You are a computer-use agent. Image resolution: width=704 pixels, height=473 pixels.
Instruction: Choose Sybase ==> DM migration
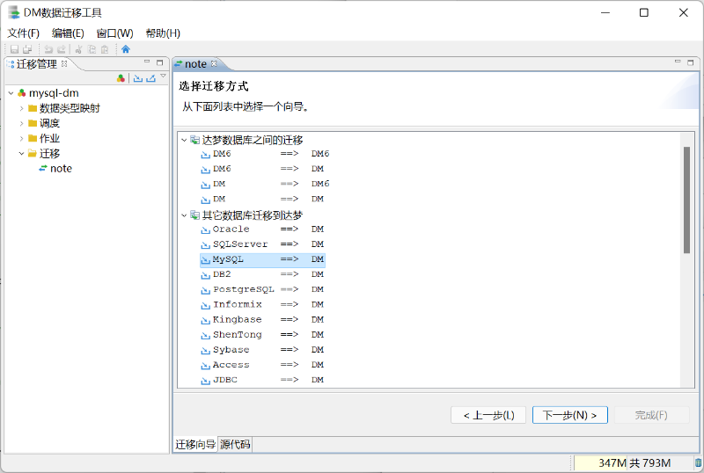262,350
